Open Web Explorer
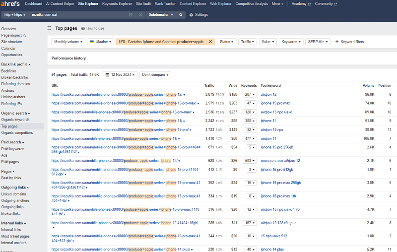 point(221,4)
